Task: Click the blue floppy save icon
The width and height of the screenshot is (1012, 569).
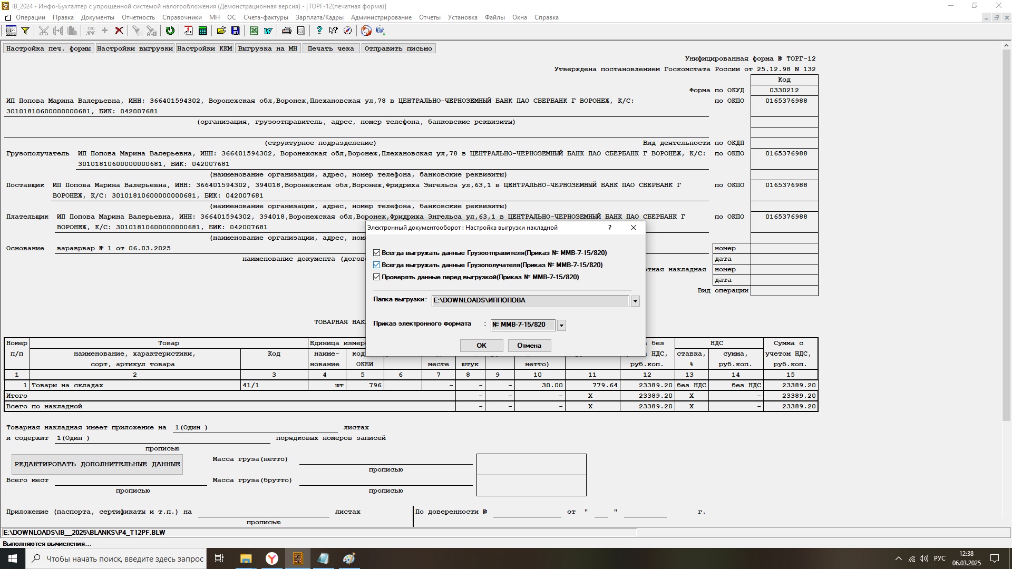Action: click(235, 31)
